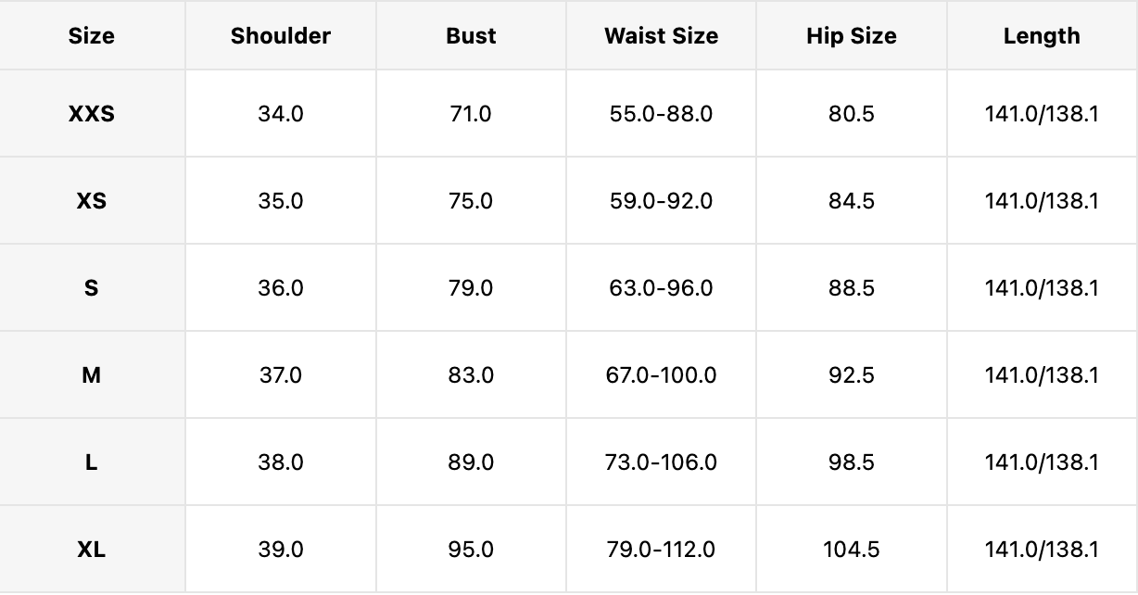Image resolution: width=1138 pixels, height=595 pixels.
Task: Click the Waist Size column header
Action: (x=661, y=36)
